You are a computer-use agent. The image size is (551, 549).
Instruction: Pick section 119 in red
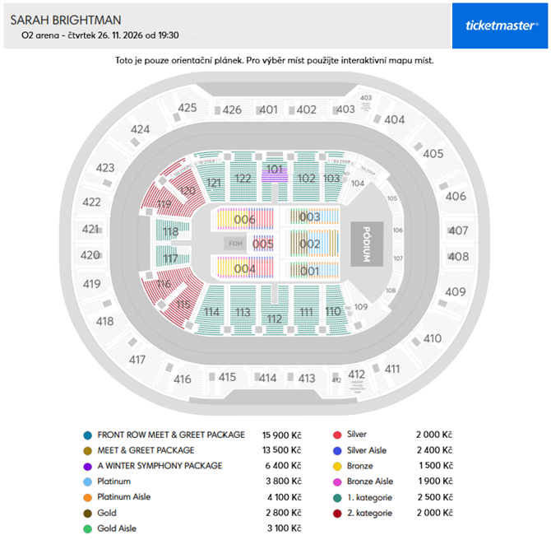(164, 203)
